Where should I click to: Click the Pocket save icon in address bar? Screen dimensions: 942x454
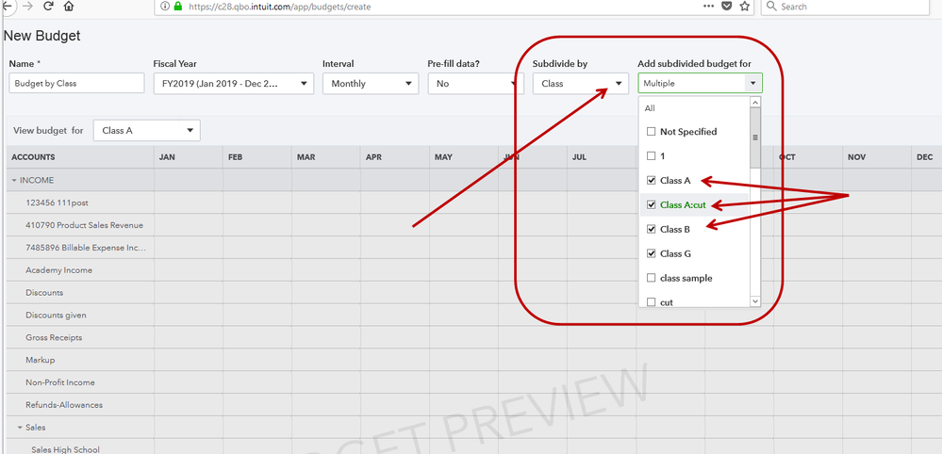click(x=726, y=6)
